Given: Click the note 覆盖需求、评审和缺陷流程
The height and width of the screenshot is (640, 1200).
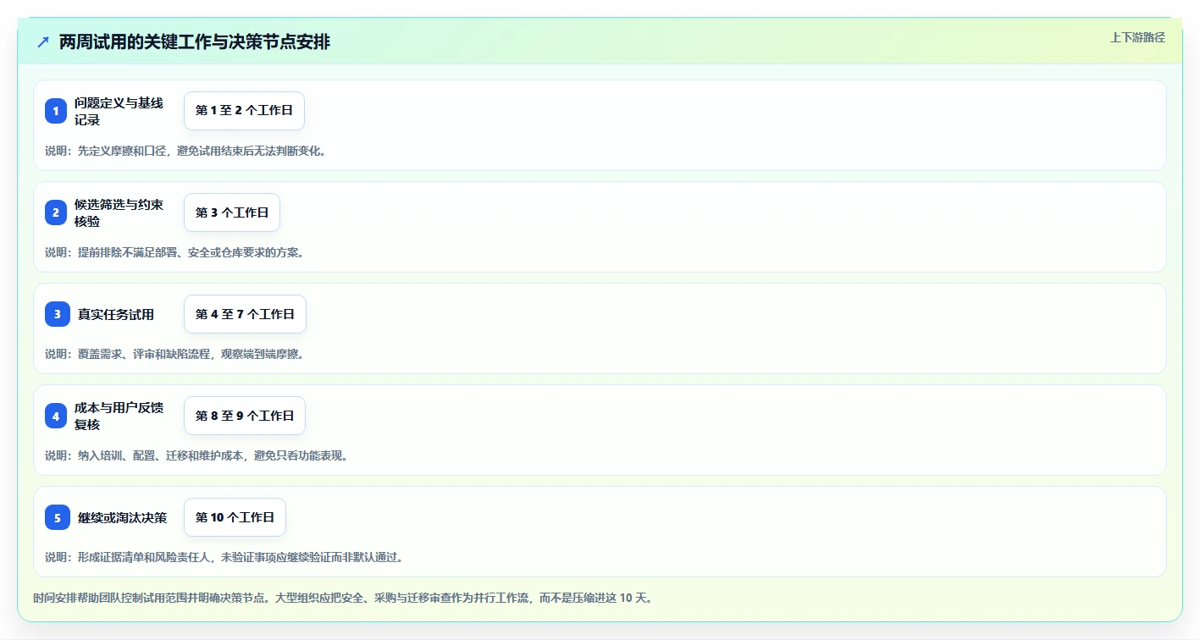Looking at the screenshot, I should 174,354.
